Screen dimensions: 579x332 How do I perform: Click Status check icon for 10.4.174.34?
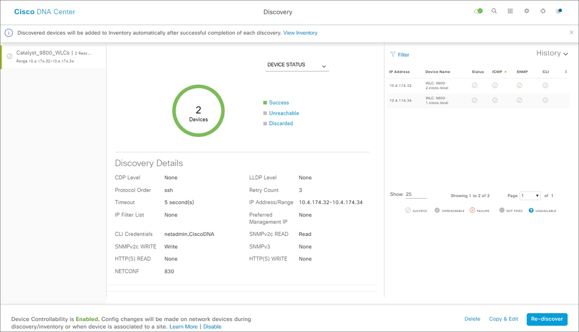[475, 100]
